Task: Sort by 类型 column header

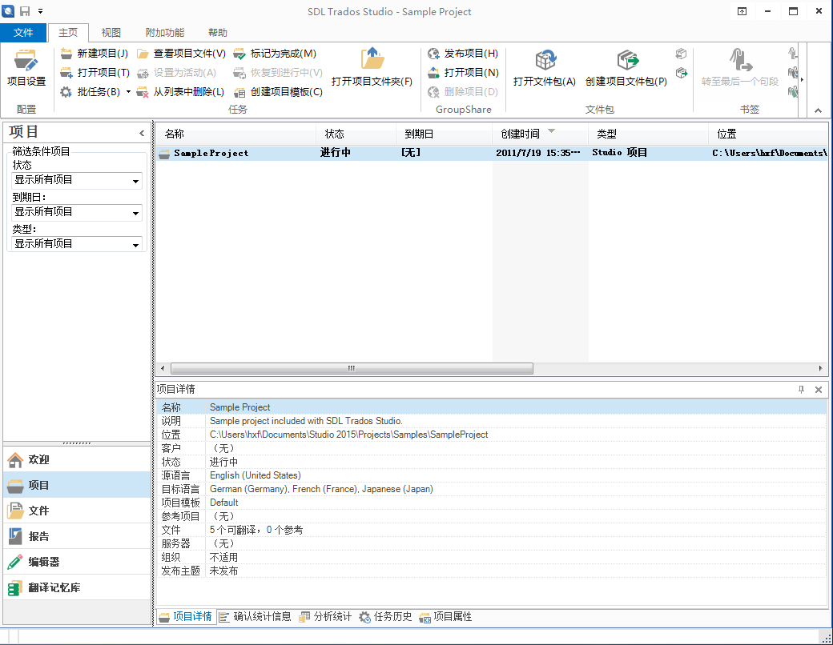Action: click(648, 134)
